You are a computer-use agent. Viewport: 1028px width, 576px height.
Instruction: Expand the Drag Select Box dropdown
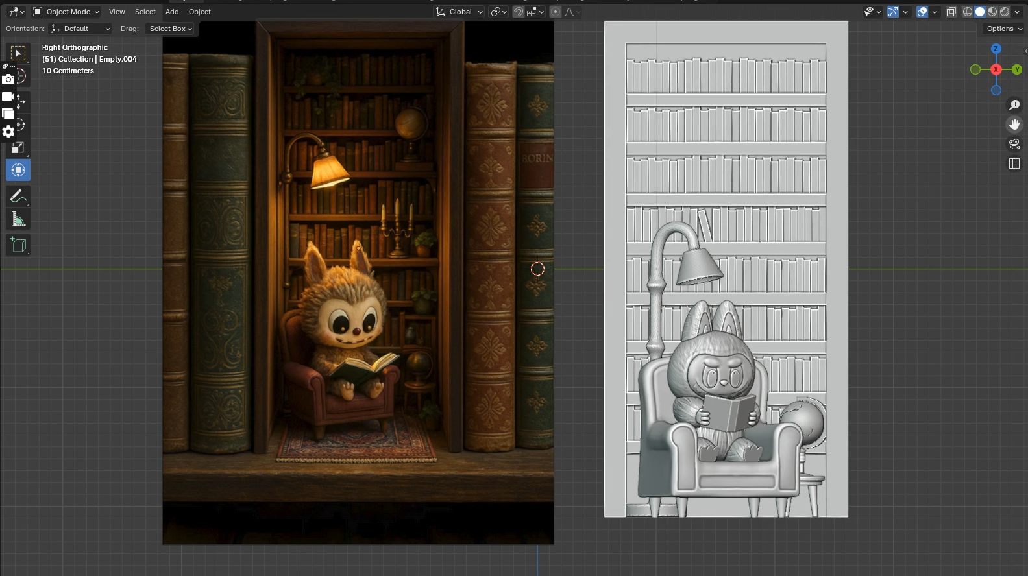pos(171,29)
